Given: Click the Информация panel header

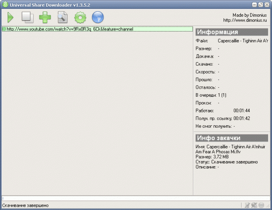Looking at the screenshot, I should 232,32.
